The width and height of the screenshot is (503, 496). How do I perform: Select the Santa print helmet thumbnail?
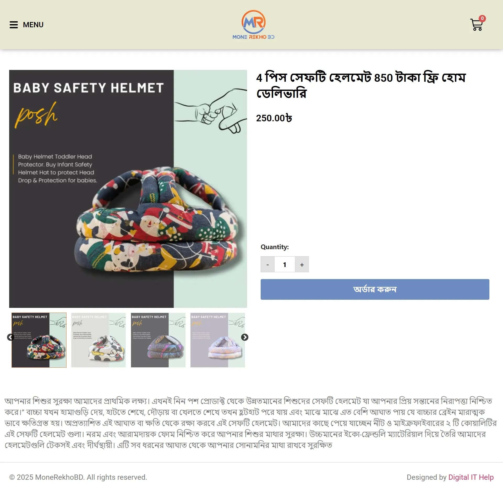point(39,340)
